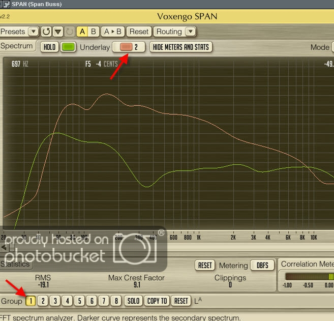Viewport: 334px width, 321px height.
Task: Select the Statistics panel tab
Action: (15, 264)
